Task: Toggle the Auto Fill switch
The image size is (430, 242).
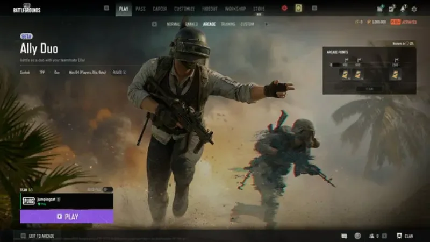Action: click(x=107, y=189)
